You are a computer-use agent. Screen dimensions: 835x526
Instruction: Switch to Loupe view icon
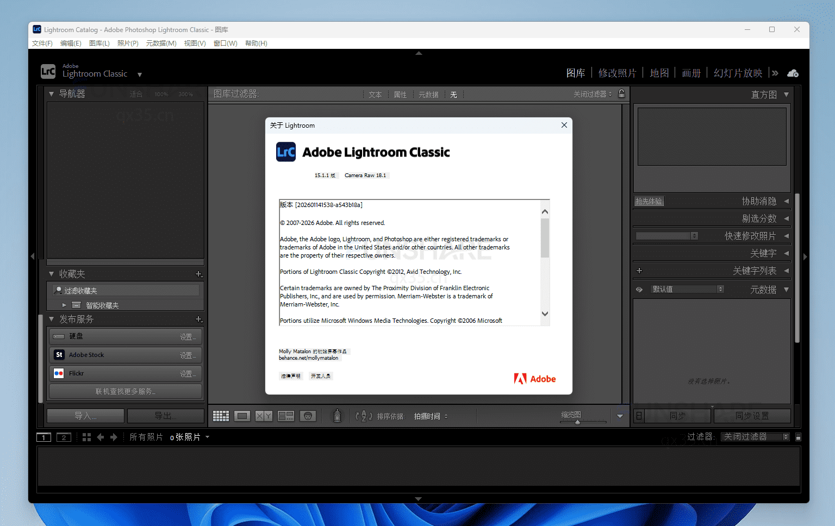pyautogui.click(x=242, y=416)
